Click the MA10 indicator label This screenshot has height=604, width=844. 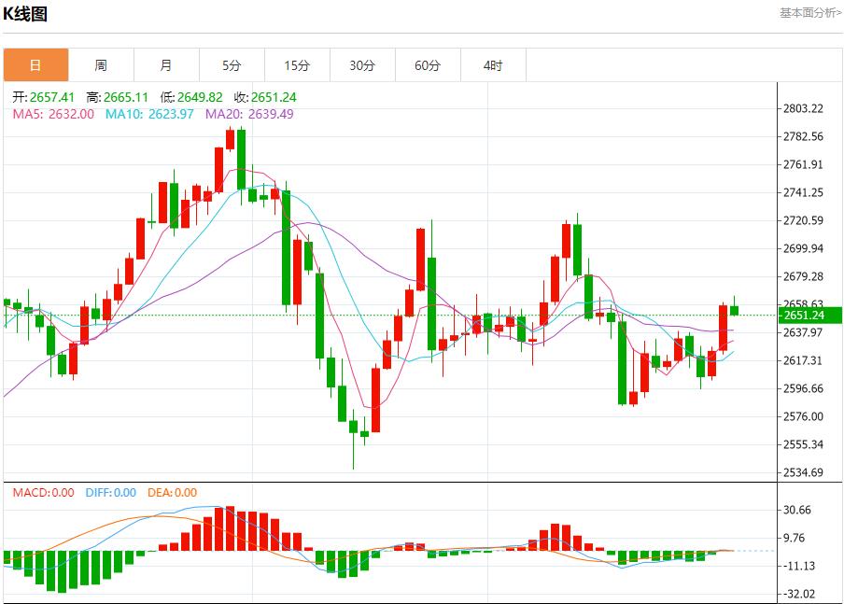(149, 114)
